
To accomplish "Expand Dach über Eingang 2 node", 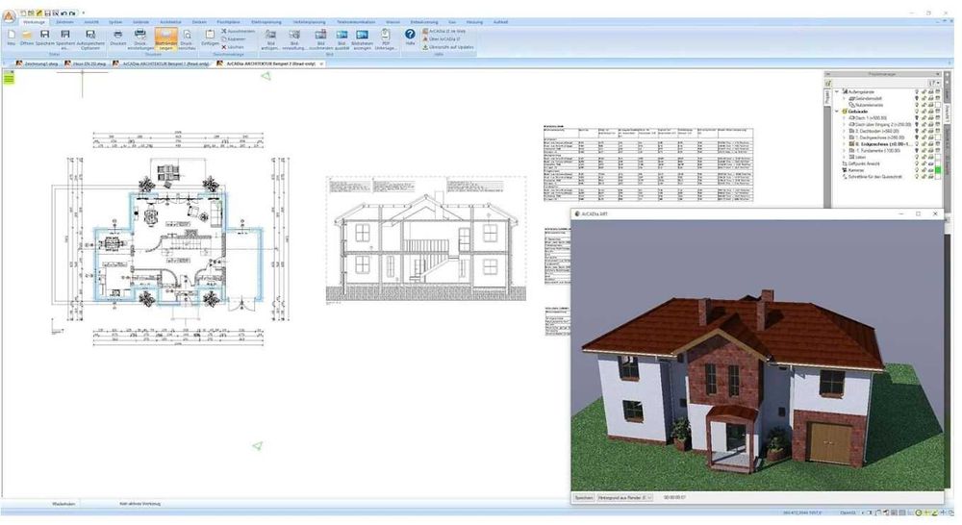I will click(x=845, y=124).
